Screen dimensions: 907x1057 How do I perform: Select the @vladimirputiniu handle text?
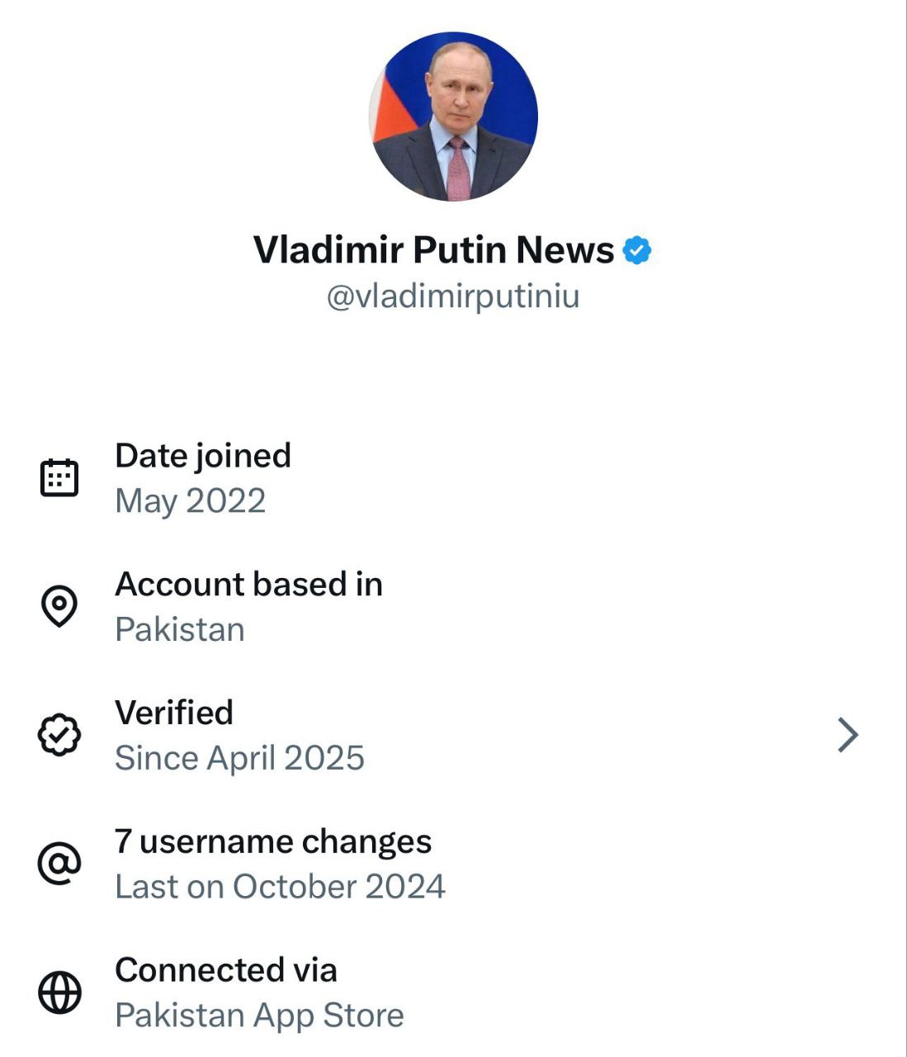click(453, 296)
